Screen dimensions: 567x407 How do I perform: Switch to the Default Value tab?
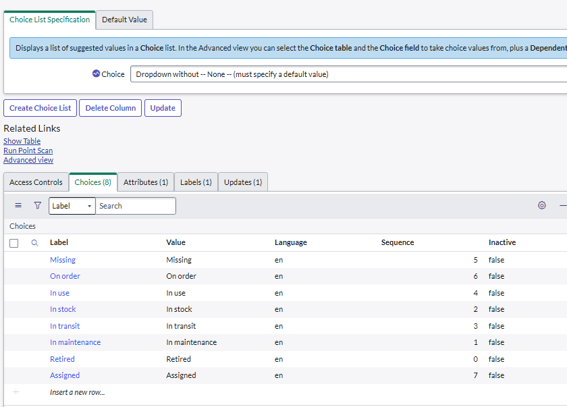pos(124,20)
